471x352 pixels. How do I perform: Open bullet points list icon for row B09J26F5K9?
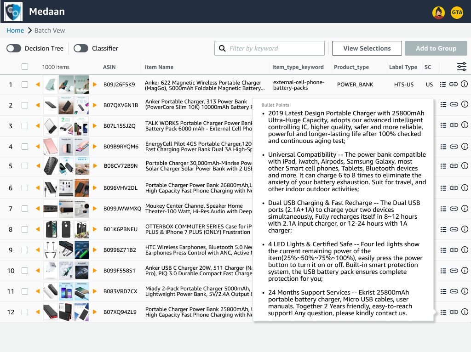tap(443, 85)
